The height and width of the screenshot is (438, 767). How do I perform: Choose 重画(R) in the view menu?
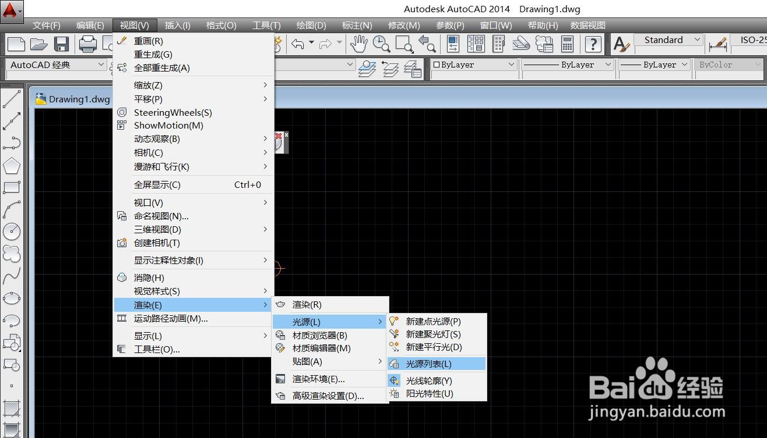pyautogui.click(x=193, y=41)
